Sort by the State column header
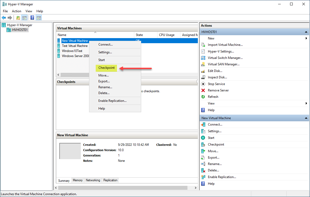Viewport: 310px width, 197px height. pos(146,35)
